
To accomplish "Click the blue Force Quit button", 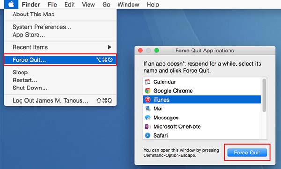I will [247, 153].
